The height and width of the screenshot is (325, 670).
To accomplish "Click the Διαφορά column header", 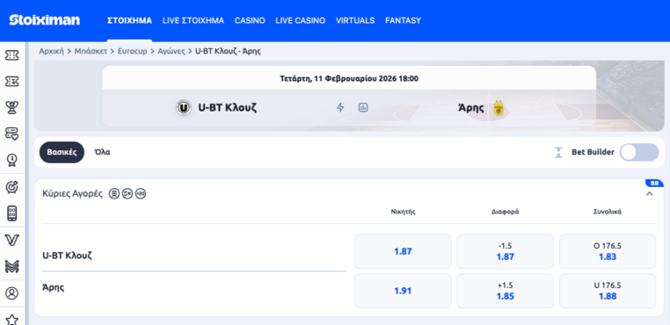I will [x=505, y=212].
